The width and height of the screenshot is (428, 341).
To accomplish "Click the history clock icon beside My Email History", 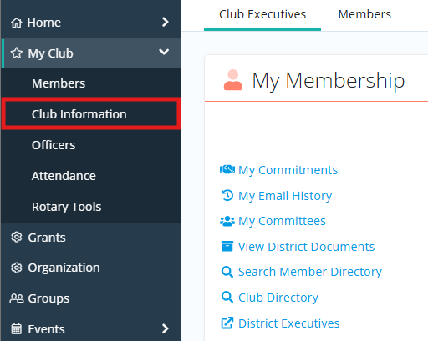I will [227, 195].
